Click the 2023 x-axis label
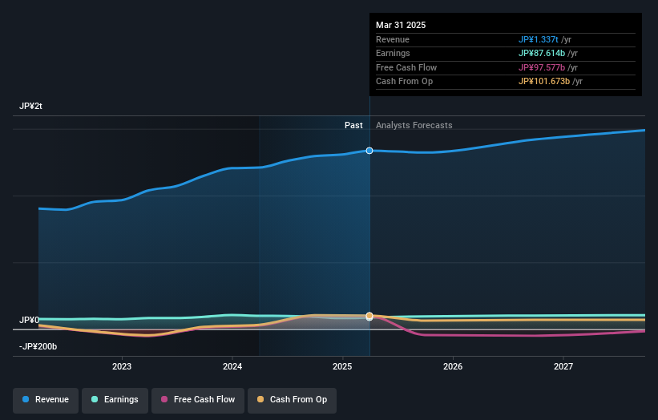The image size is (658, 420). 122,366
